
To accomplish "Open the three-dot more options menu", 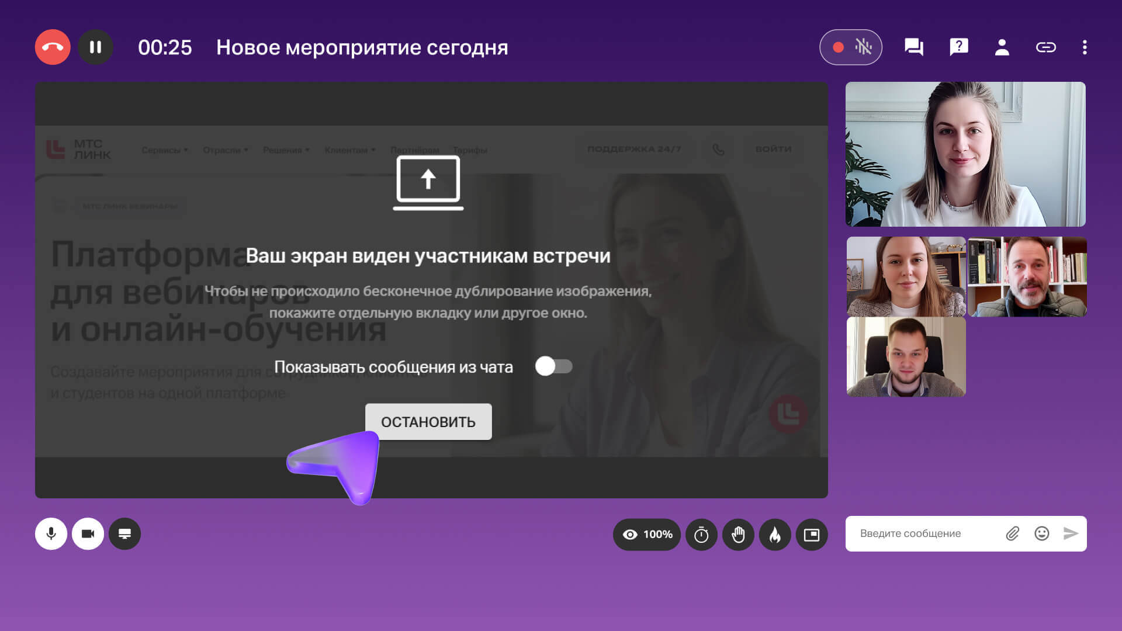I will click(x=1085, y=47).
